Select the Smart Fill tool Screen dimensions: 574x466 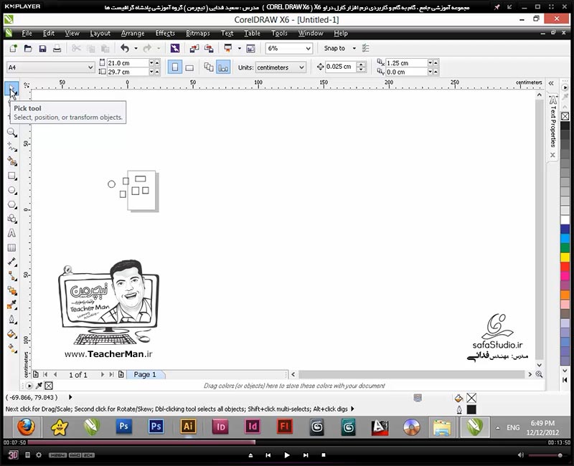click(11, 161)
